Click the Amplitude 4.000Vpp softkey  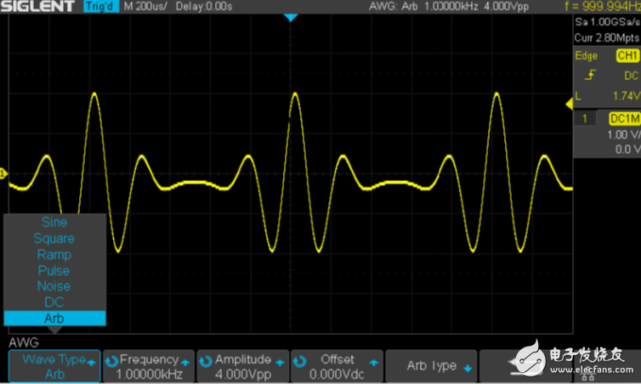click(x=242, y=367)
